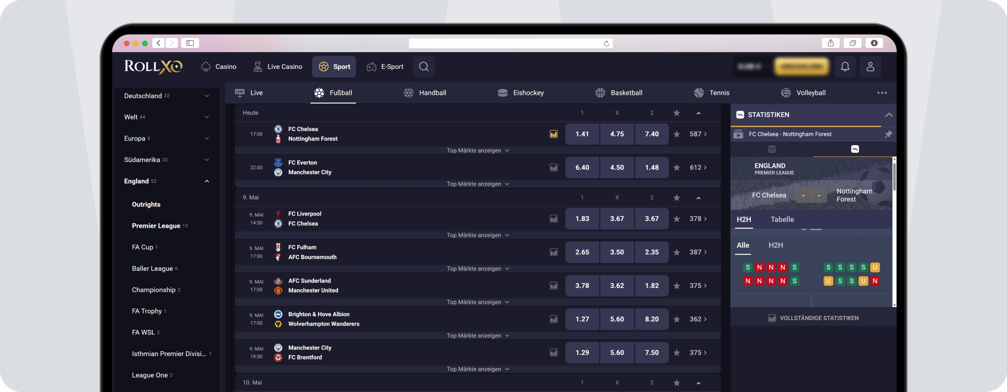Bet on 1.41 odds for FC Chelsea
Viewport: 1007px width, 392px height.
tap(582, 134)
